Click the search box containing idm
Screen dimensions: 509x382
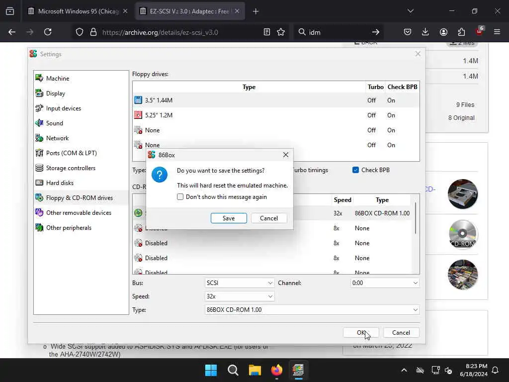338,32
